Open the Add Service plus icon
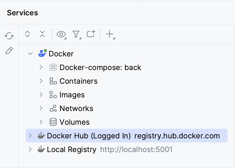 point(110,34)
